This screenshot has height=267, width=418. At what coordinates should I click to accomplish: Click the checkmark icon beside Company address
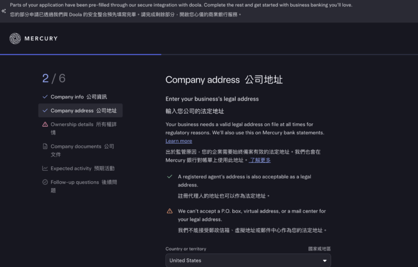45,110
